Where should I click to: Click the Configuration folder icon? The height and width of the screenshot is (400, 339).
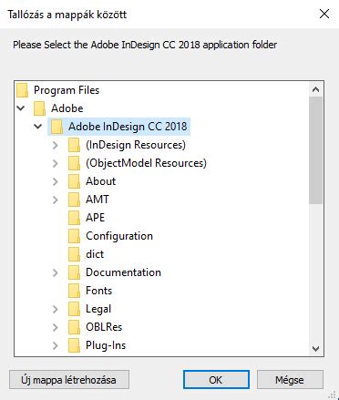[74, 236]
